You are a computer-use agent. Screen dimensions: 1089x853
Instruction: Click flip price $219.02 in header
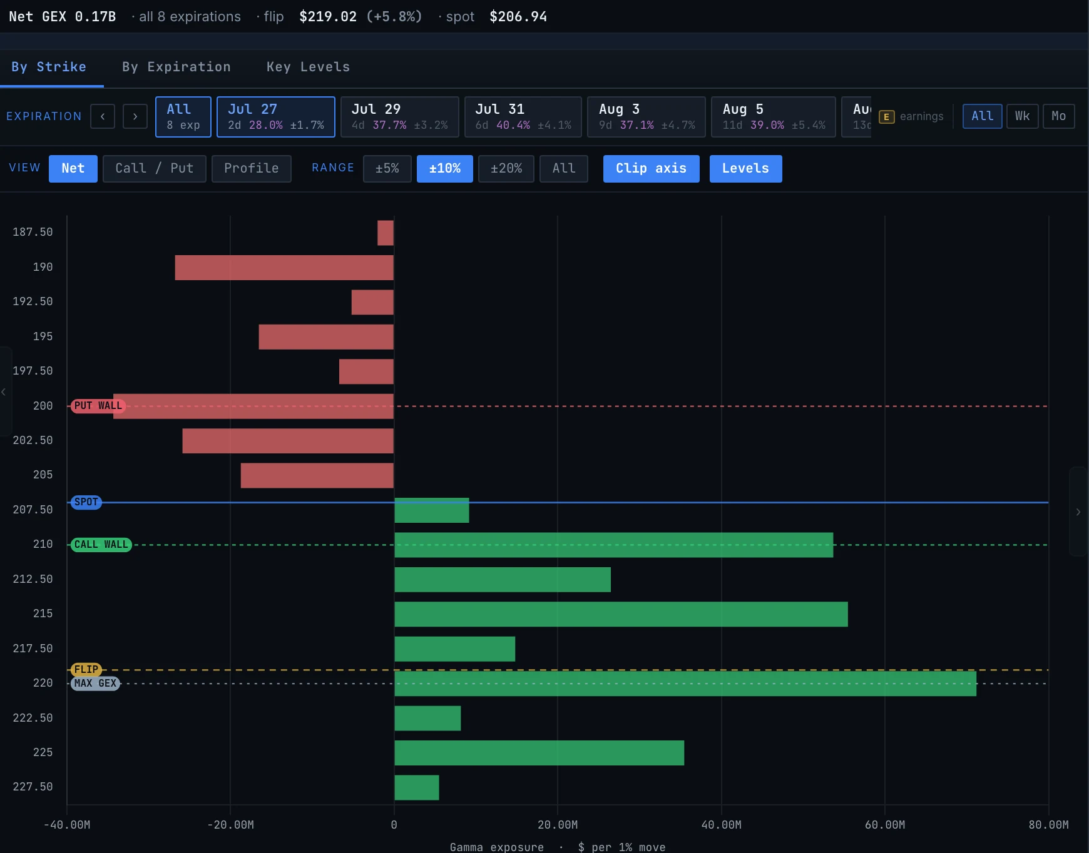click(328, 17)
